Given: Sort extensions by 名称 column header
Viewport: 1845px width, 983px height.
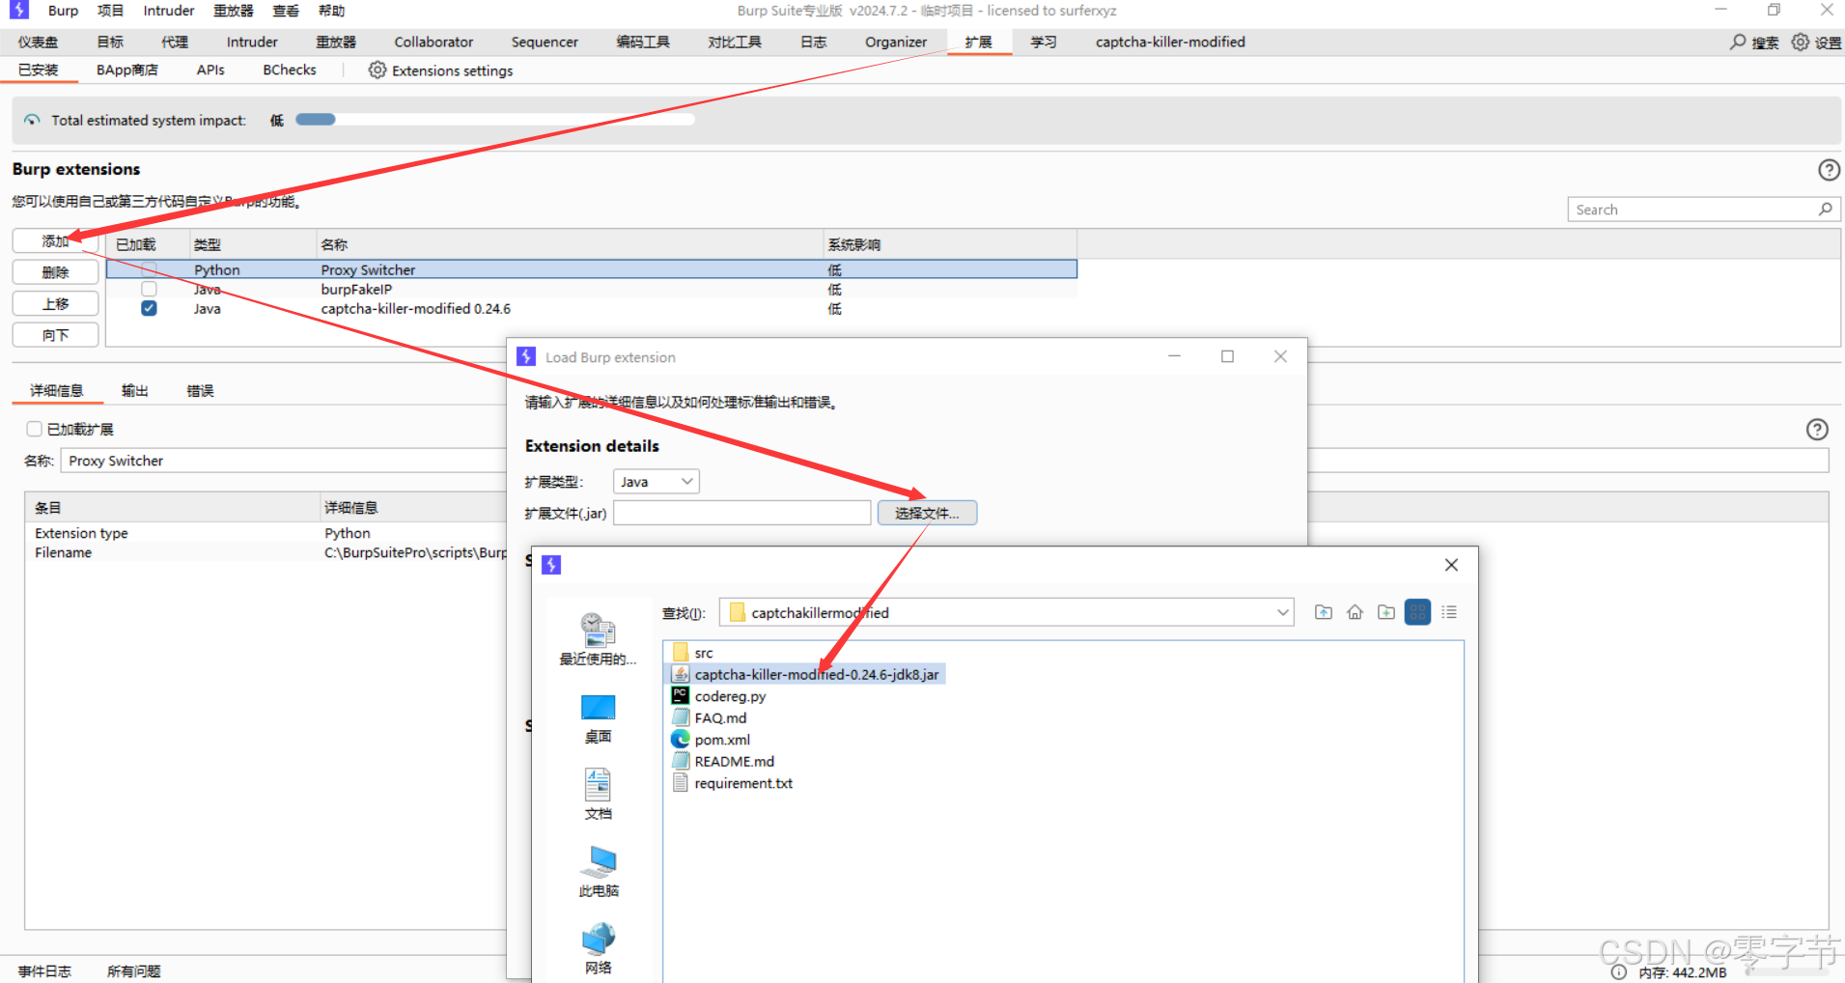Looking at the screenshot, I should click(570, 244).
